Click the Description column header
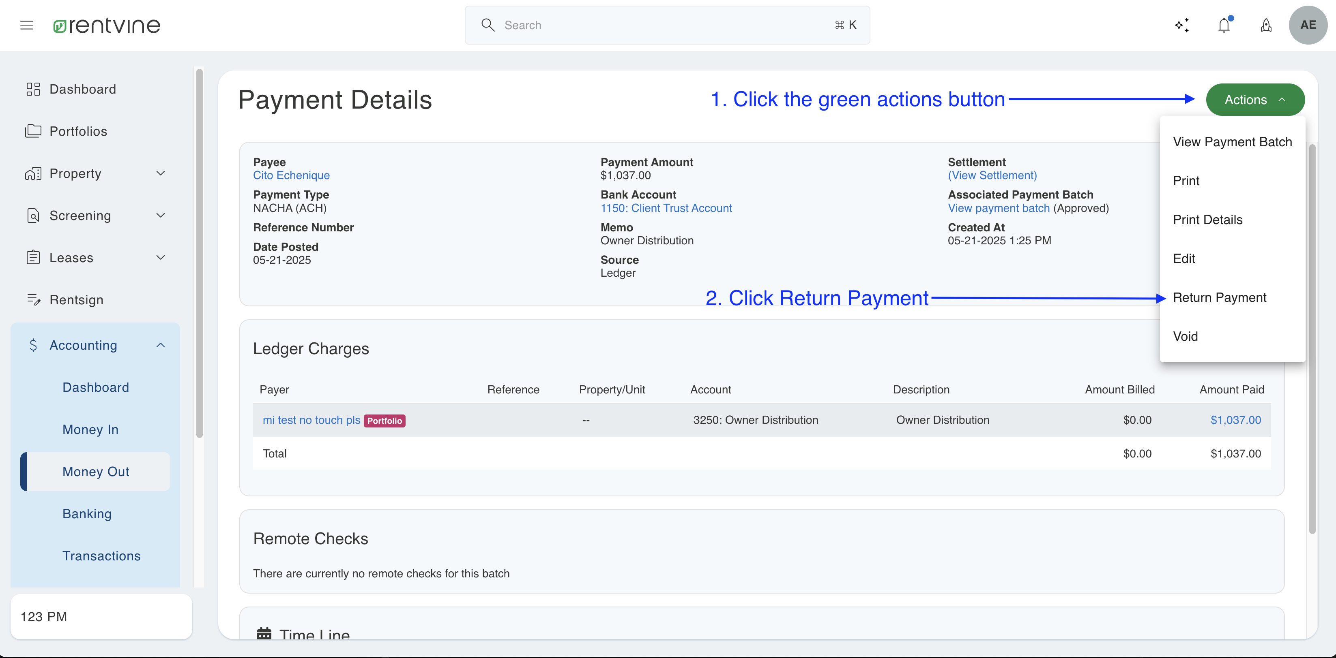Image resolution: width=1336 pixels, height=658 pixels. pyautogui.click(x=921, y=390)
